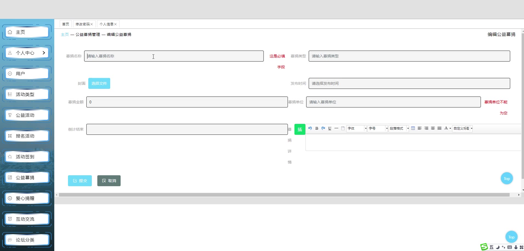Click the horizontal scrollbar under the form
Image resolution: width=524 pixels, height=251 pixels.
tap(284, 195)
